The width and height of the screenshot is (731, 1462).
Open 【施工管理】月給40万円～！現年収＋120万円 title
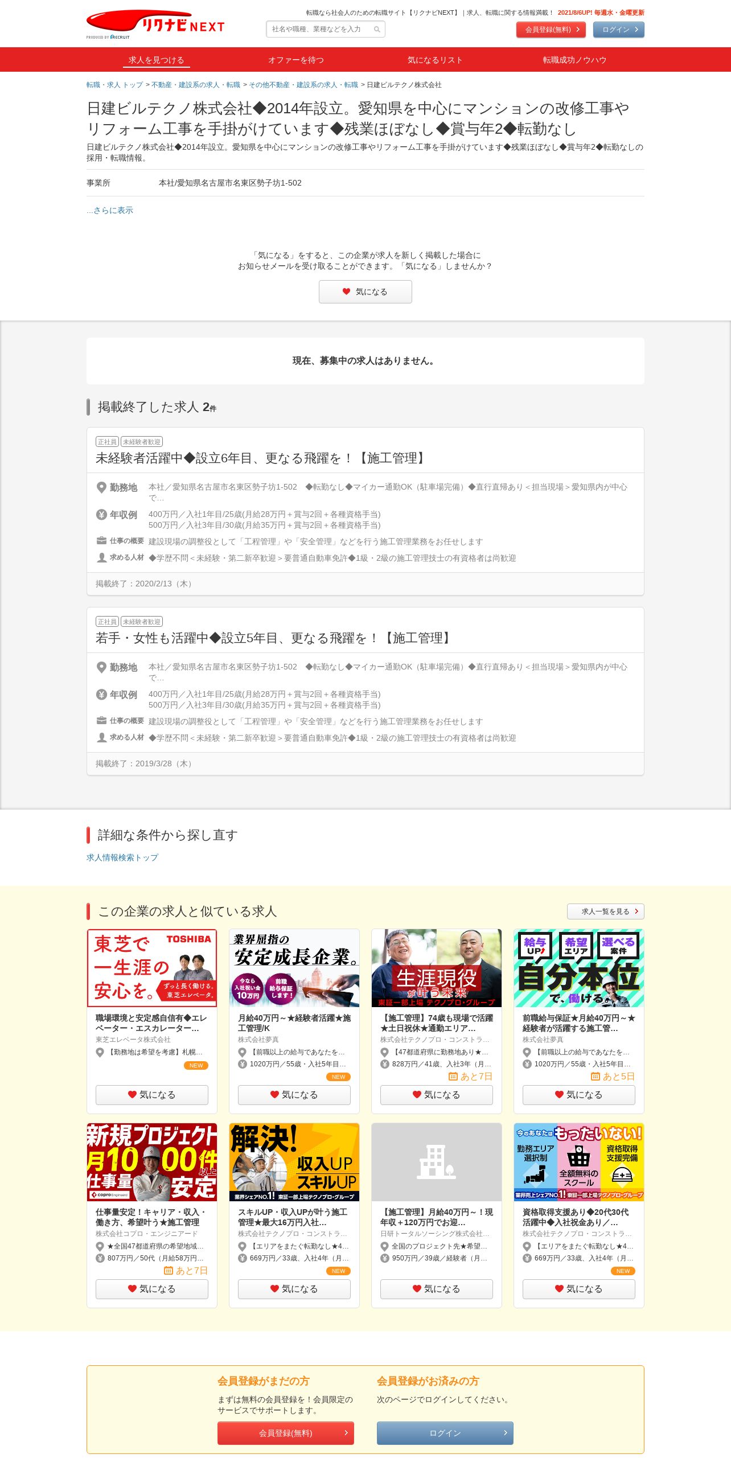[x=437, y=1217]
